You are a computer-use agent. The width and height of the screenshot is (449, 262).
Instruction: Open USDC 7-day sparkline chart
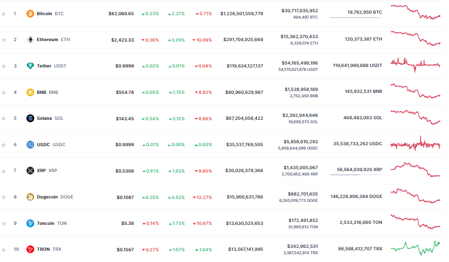415,143
